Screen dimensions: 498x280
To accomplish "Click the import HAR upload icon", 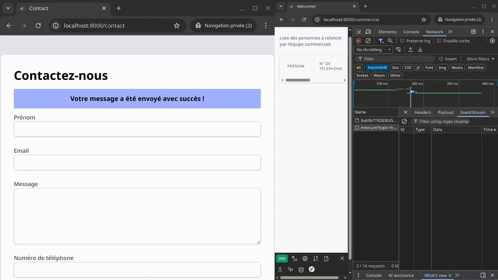I will click(410, 50).
